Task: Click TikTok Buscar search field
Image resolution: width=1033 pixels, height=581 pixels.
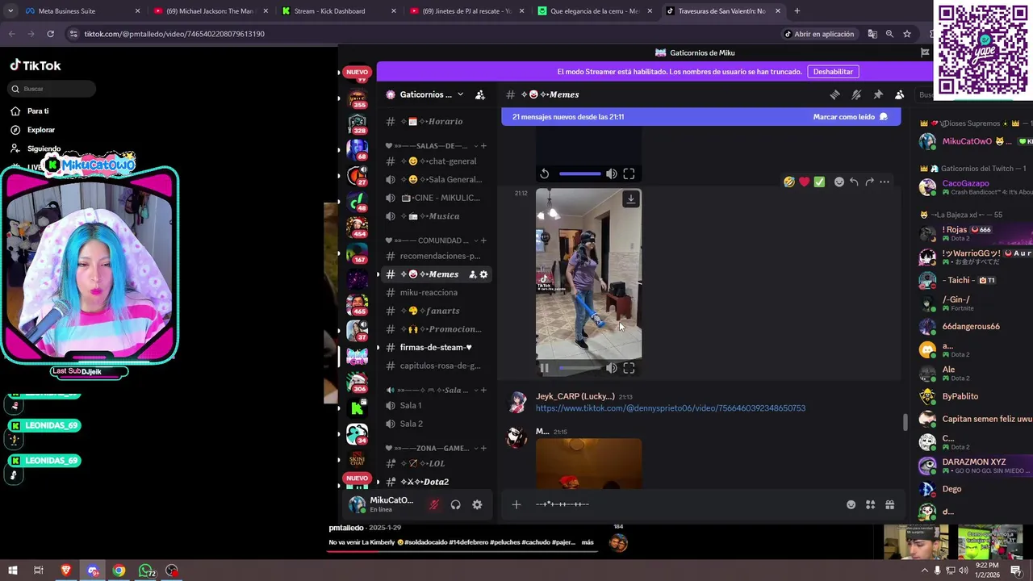Action: coord(52,89)
